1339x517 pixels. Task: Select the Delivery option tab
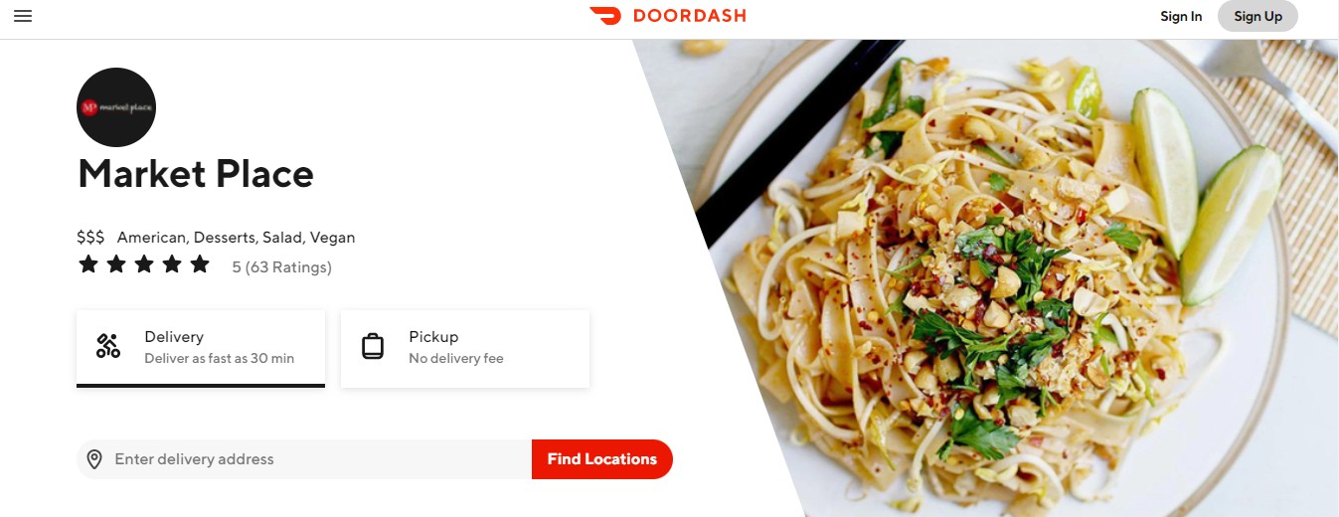tap(201, 348)
